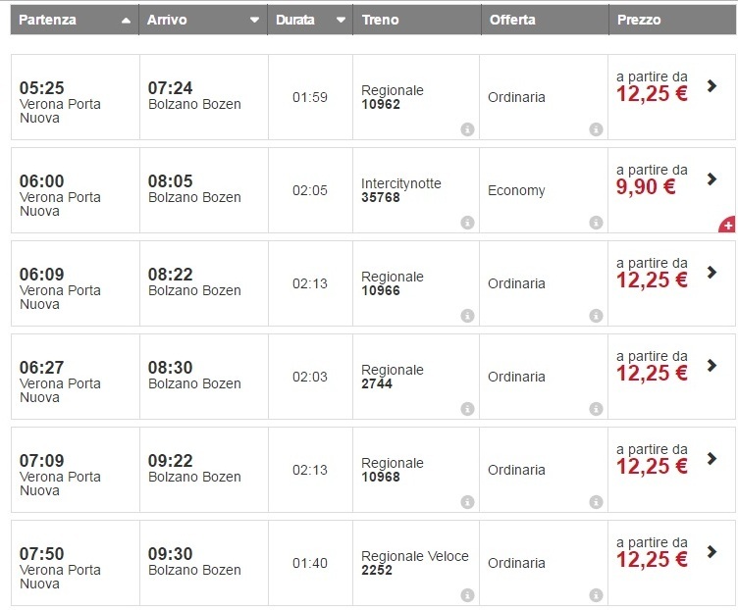
Task: Sort by Partenza using its arrow
Action: click(125, 20)
